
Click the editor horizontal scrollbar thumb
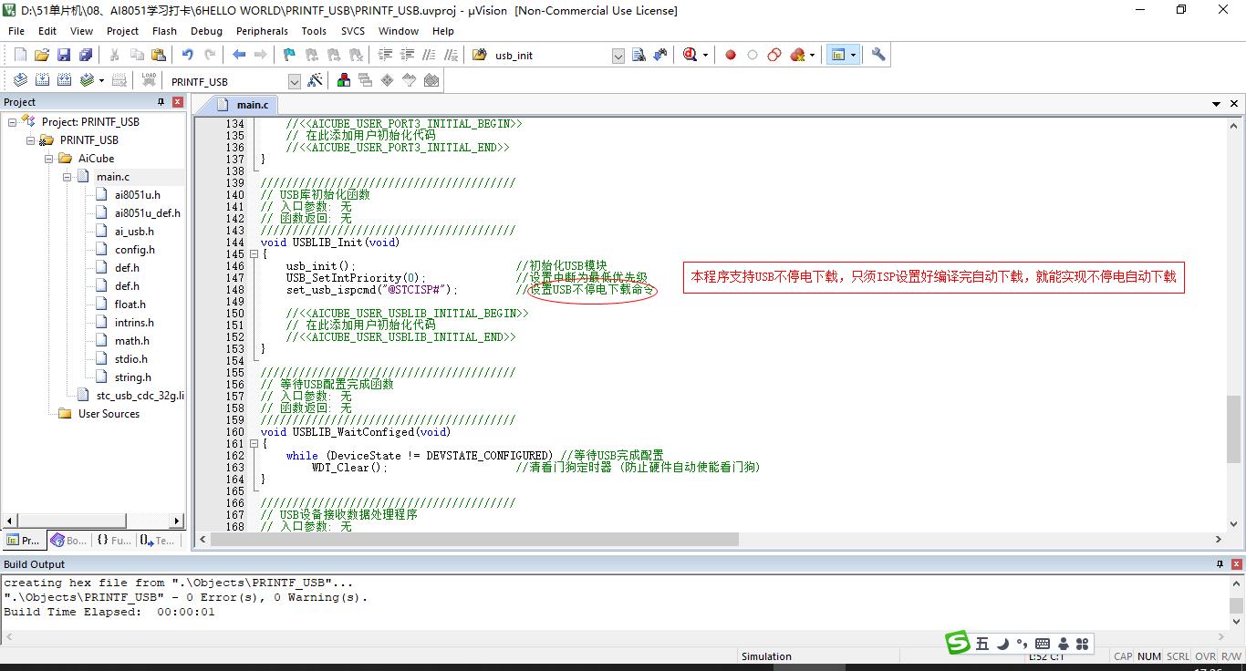[474, 540]
